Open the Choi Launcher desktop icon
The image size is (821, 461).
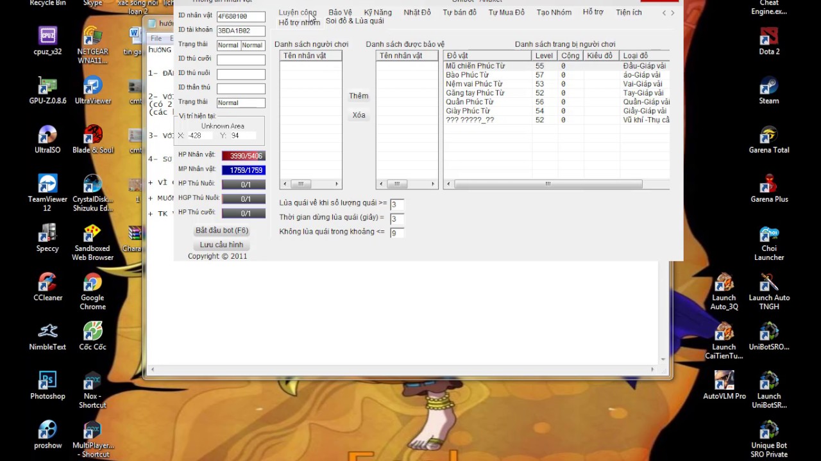click(769, 242)
